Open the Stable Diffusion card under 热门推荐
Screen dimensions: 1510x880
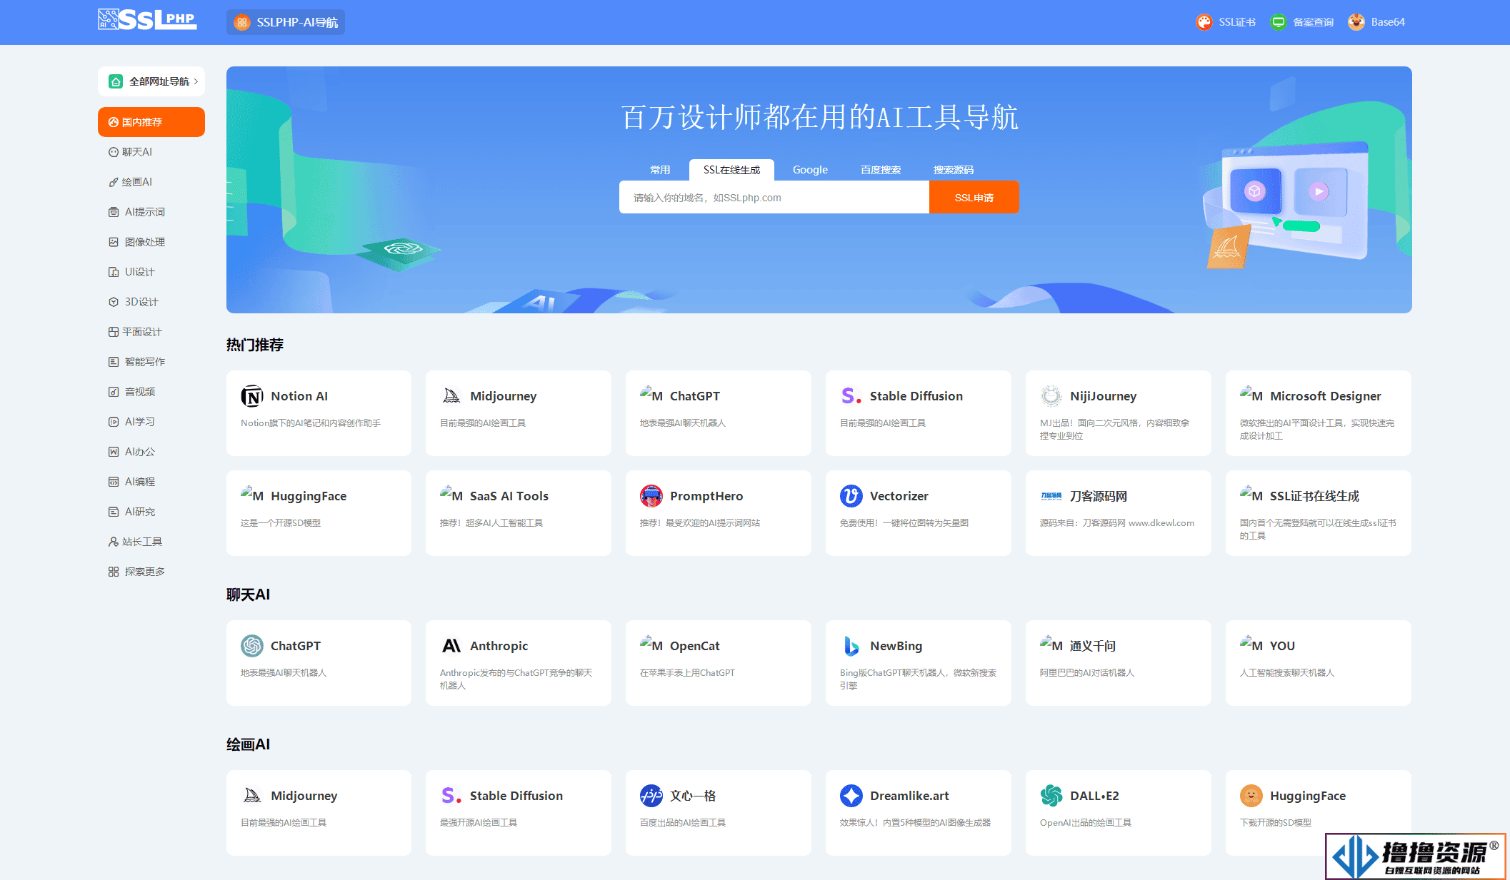pyautogui.click(x=919, y=413)
